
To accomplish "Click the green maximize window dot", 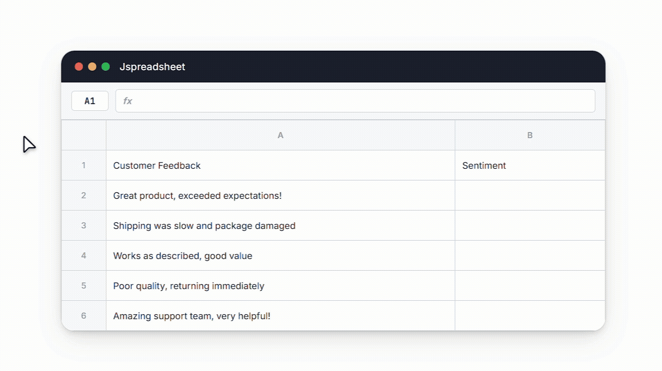I will (x=105, y=67).
